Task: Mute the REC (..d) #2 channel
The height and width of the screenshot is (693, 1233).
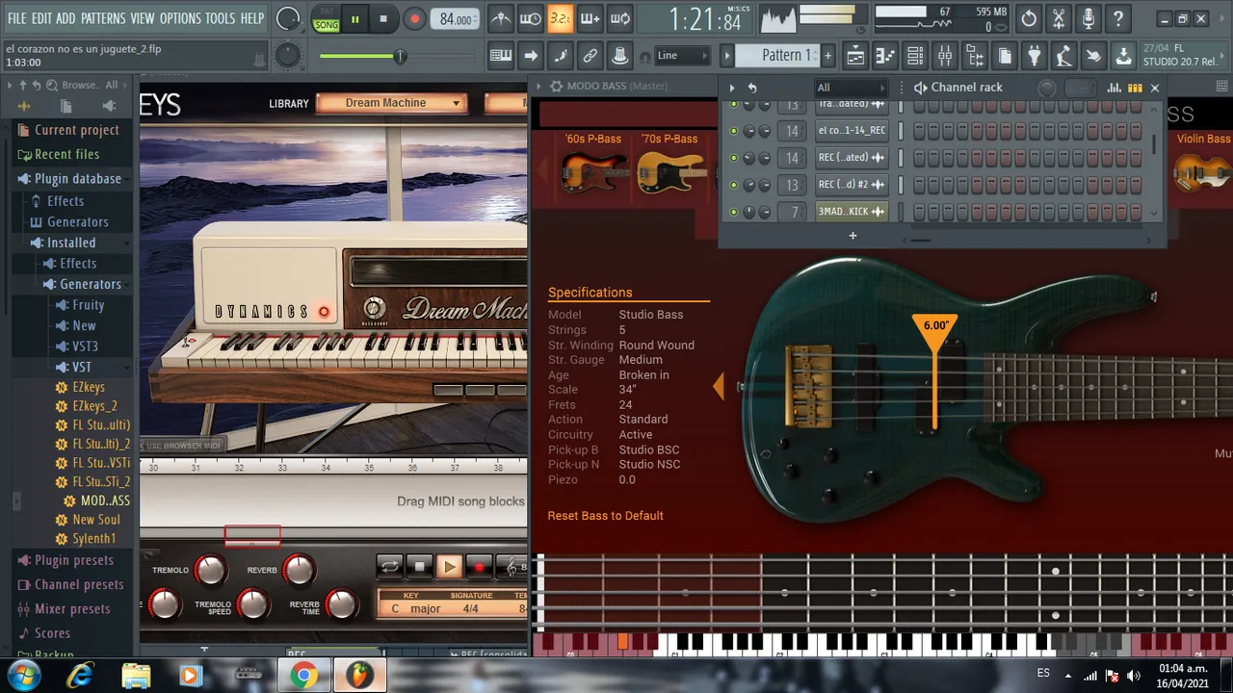Action: pos(734,184)
